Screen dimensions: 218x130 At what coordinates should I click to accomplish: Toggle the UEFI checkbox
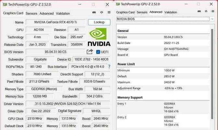[98, 52]
